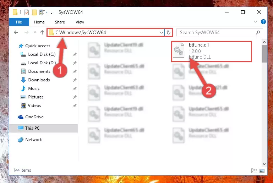Switch to the Share ribbon tab
273x183 pixels.
tap(60, 22)
